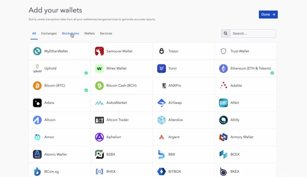
Task: Click the 'Aphelion' label
Action: 113,137
